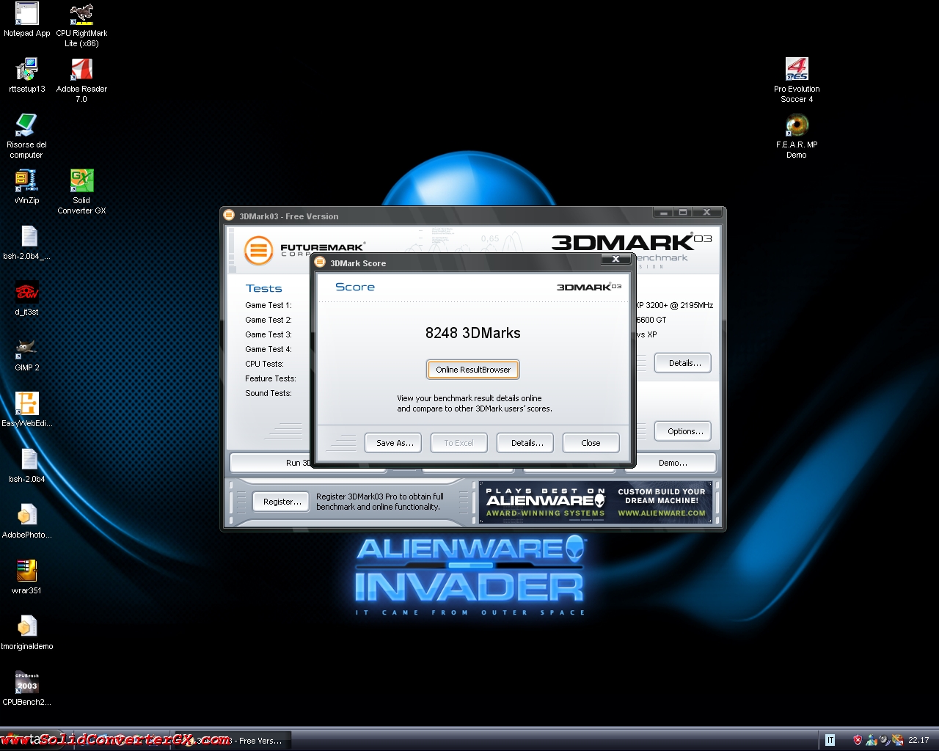Open Adobe Reader 7.0 shortcut
Viewport: 939px width, 751px height.
(81, 81)
